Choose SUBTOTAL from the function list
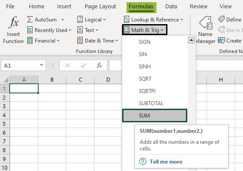The width and height of the screenshot is (243, 171). (x=155, y=103)
